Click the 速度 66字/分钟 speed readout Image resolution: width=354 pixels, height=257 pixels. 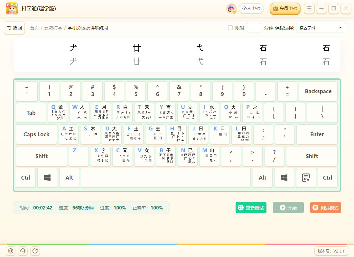point(76,208)
